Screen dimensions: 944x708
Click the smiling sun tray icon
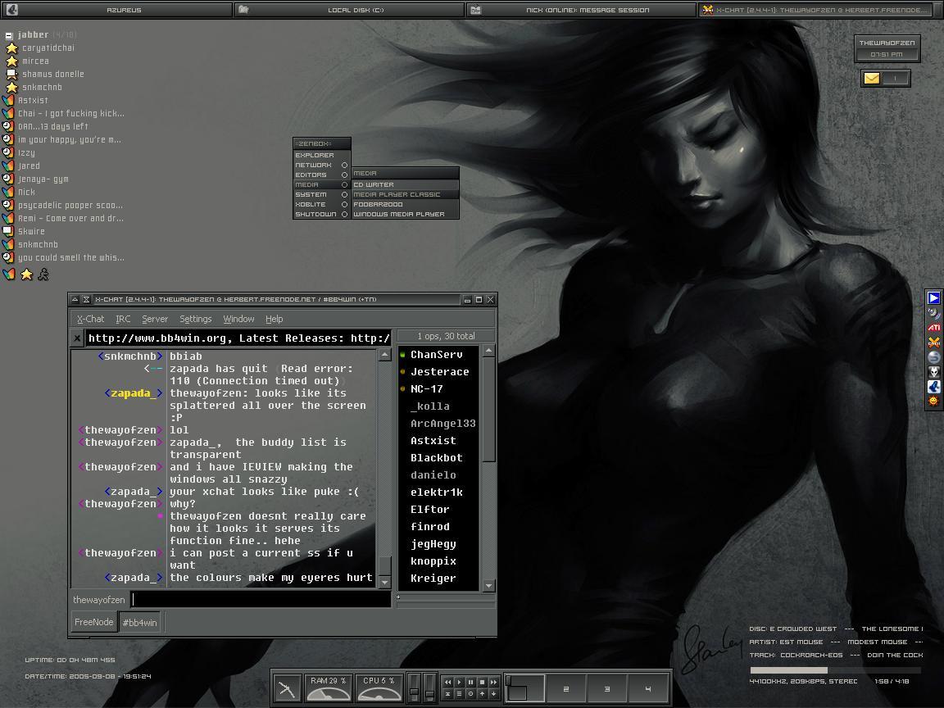[x=933, y=402]
